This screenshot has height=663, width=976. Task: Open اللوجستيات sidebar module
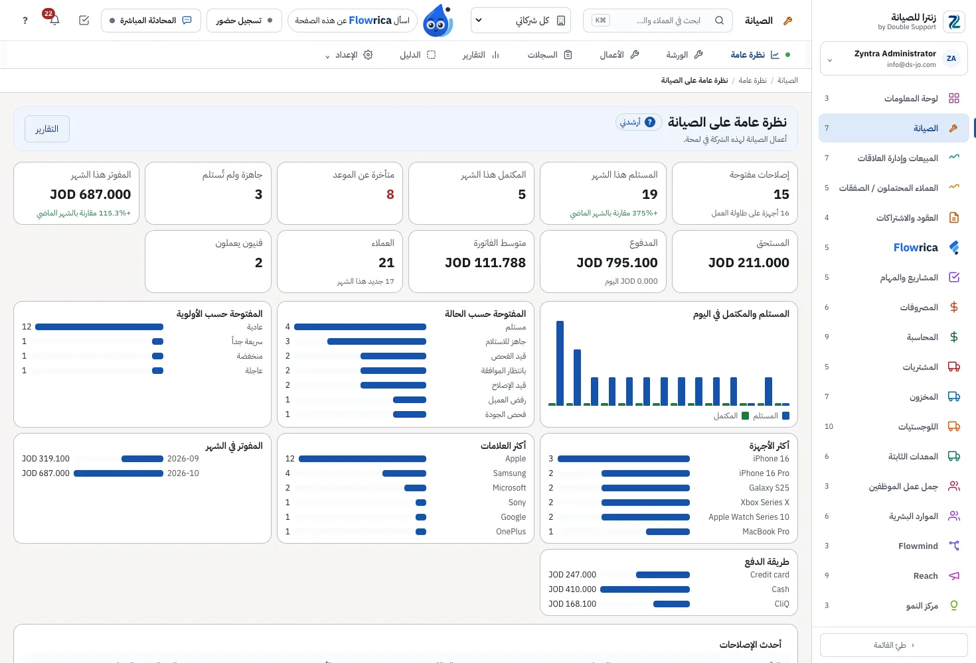click(x=894, y=426)
